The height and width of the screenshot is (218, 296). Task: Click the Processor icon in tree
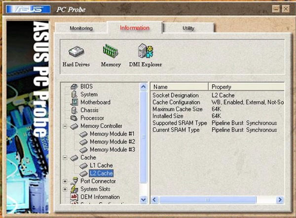74,118
